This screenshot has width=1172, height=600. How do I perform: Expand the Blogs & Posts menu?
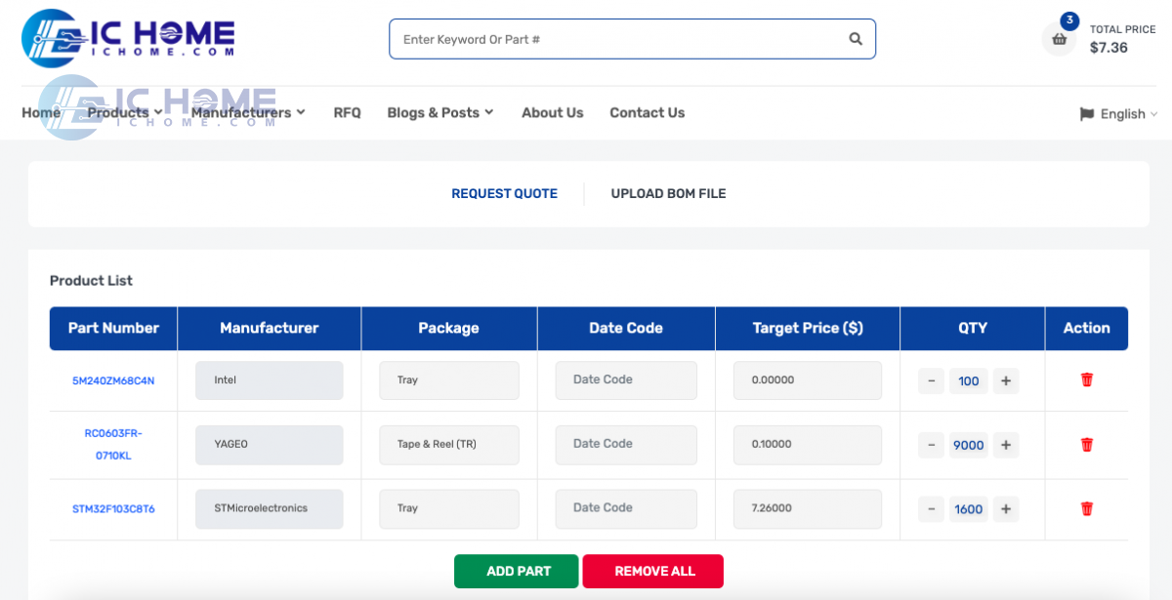pyautogui.click(x=440, y=112)
